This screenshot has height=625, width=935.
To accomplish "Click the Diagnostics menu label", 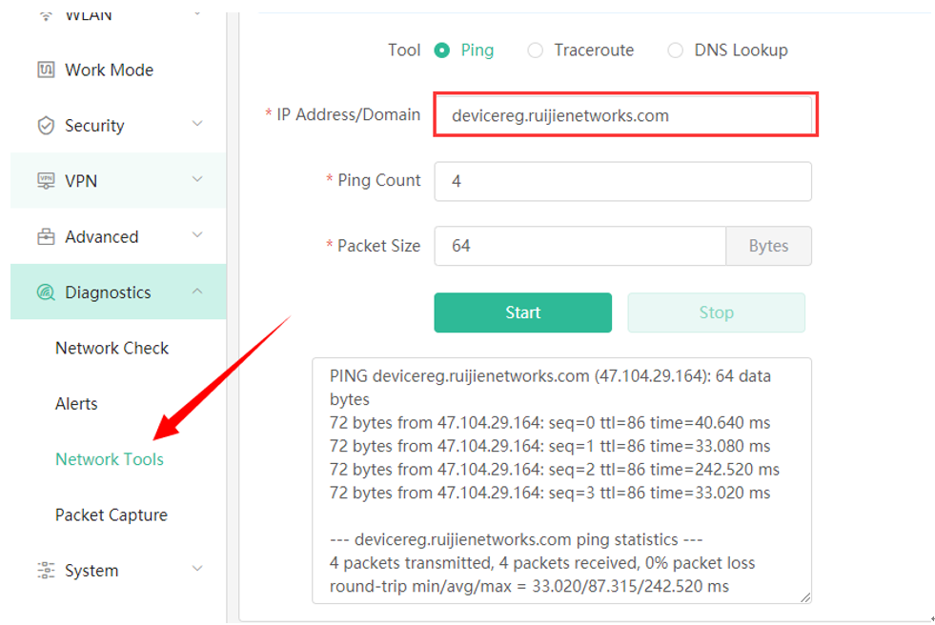I will pos(108,292).
